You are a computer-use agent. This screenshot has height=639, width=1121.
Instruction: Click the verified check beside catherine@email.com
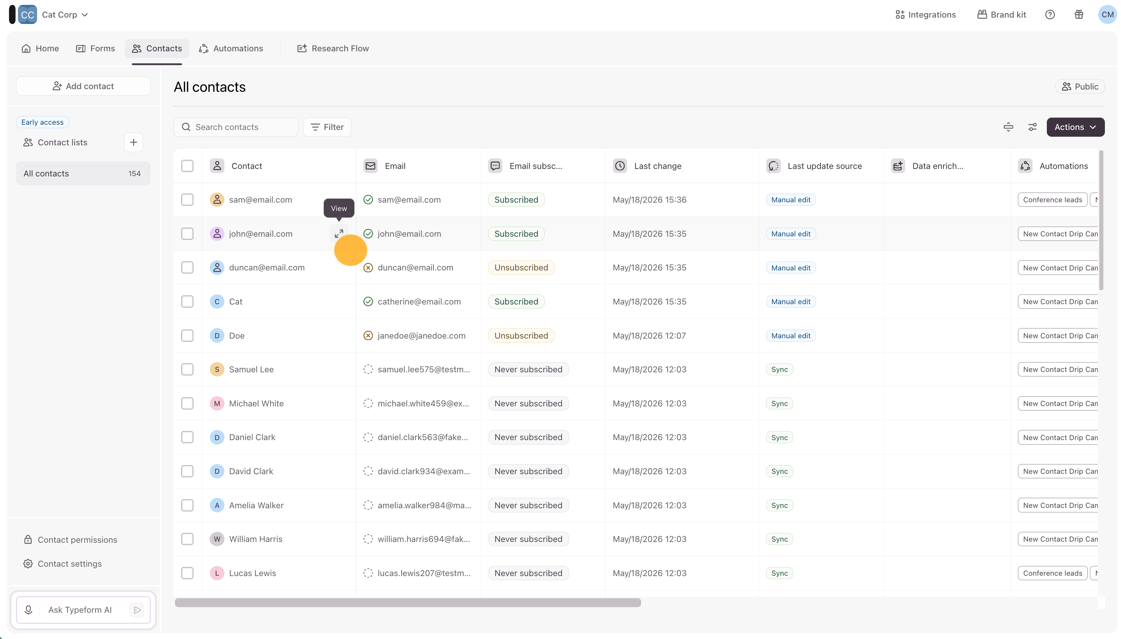368,302
